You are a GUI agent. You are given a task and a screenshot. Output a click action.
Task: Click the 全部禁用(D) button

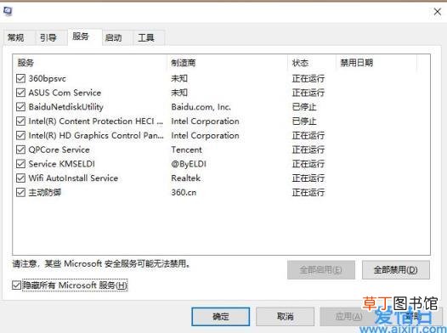(x=396, y=269)
